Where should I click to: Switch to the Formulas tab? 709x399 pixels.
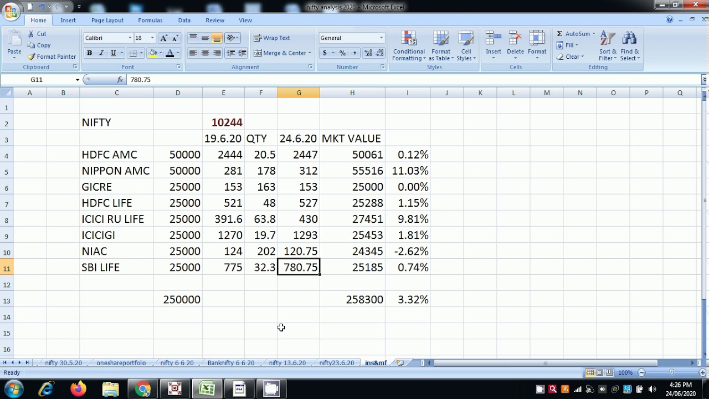click(150, 20)
